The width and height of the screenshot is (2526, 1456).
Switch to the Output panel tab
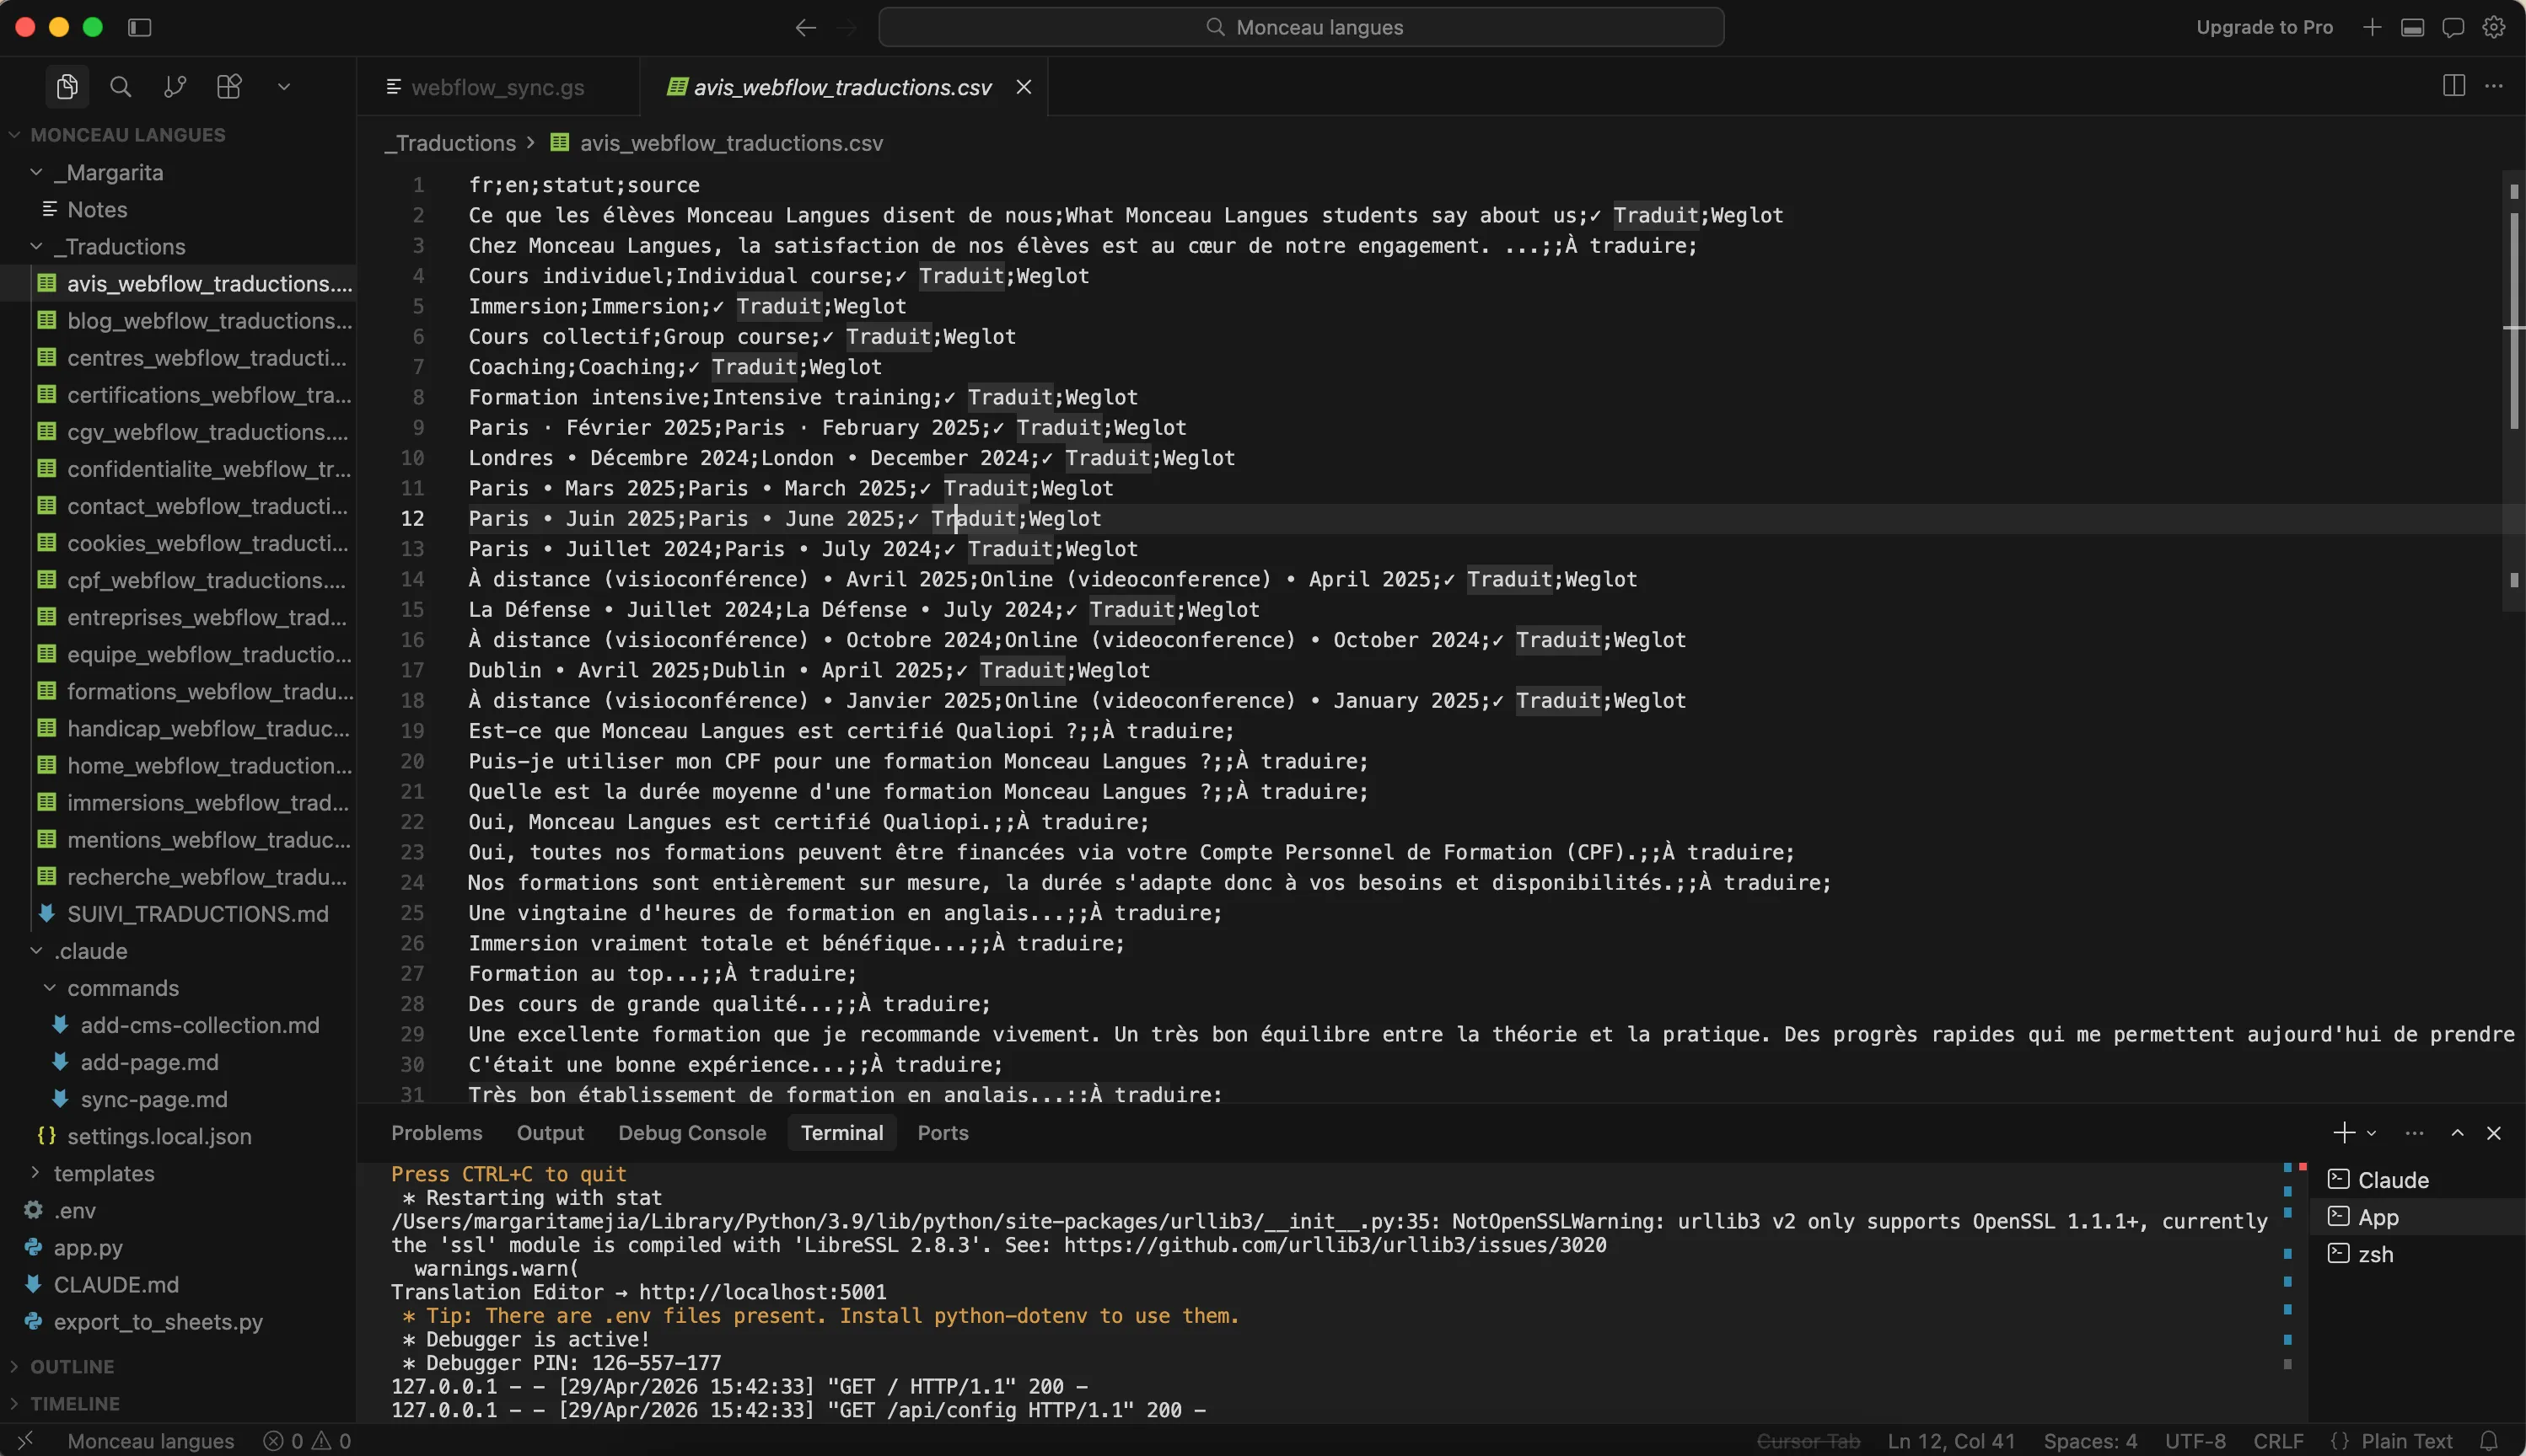tap(551, 1132)
